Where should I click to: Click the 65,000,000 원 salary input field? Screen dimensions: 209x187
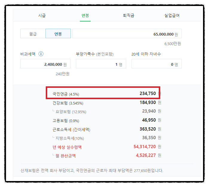point(127,34)
